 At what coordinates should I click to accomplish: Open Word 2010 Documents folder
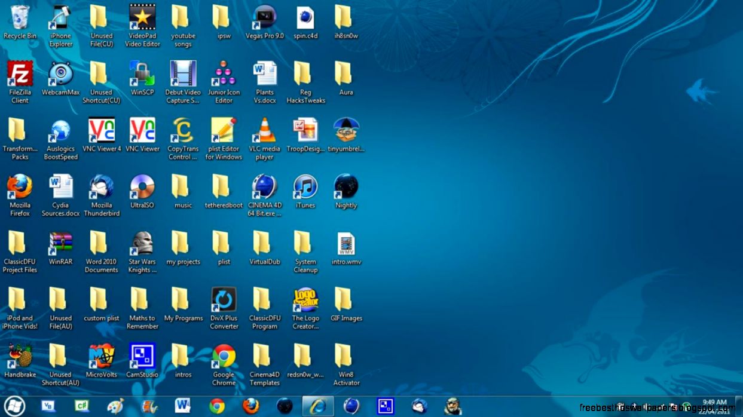click(x=101, y=252)
